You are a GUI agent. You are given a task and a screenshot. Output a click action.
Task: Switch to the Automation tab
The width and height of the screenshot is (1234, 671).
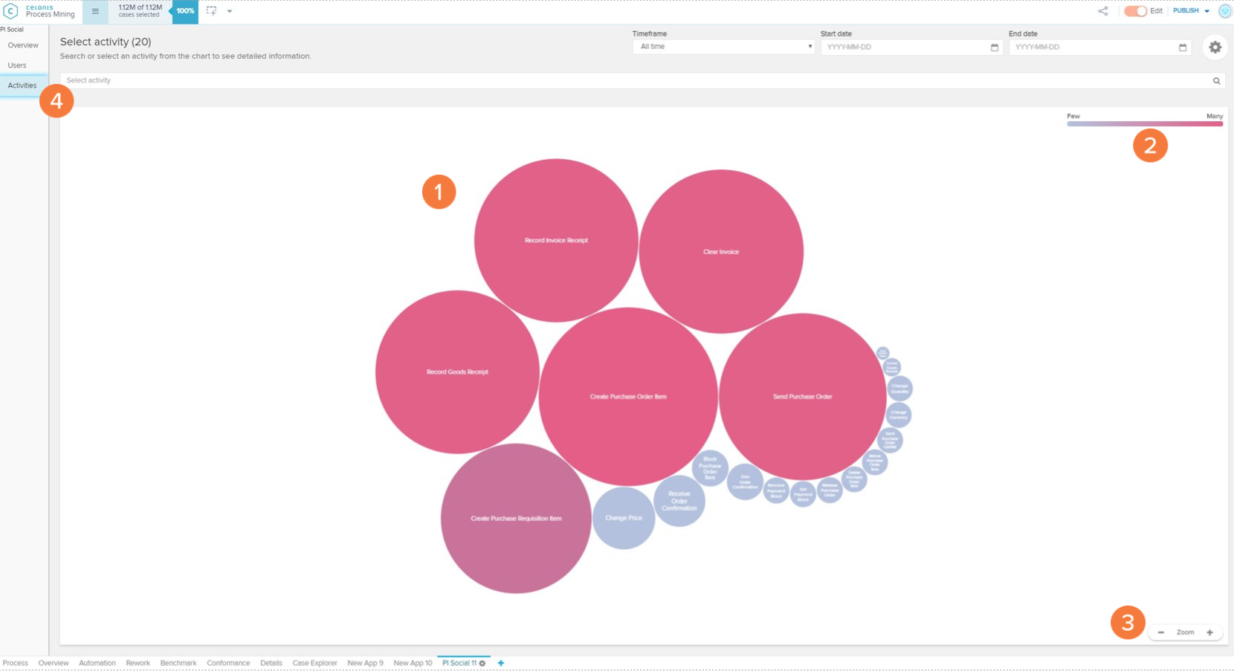coord(97,663)
